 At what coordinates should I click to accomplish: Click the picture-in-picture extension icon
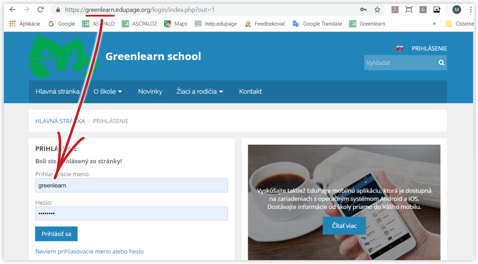pos(437,10)
